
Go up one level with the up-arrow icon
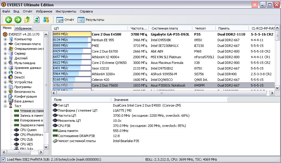[27, 20]
